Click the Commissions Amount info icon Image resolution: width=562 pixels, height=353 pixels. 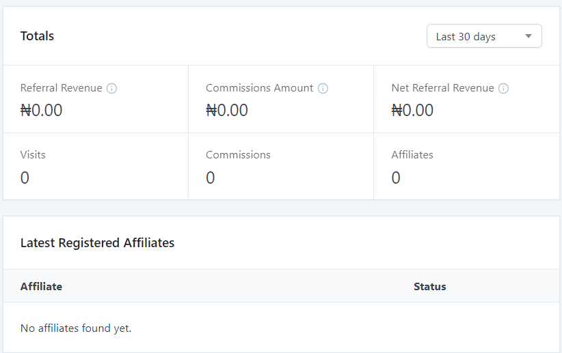323,88
